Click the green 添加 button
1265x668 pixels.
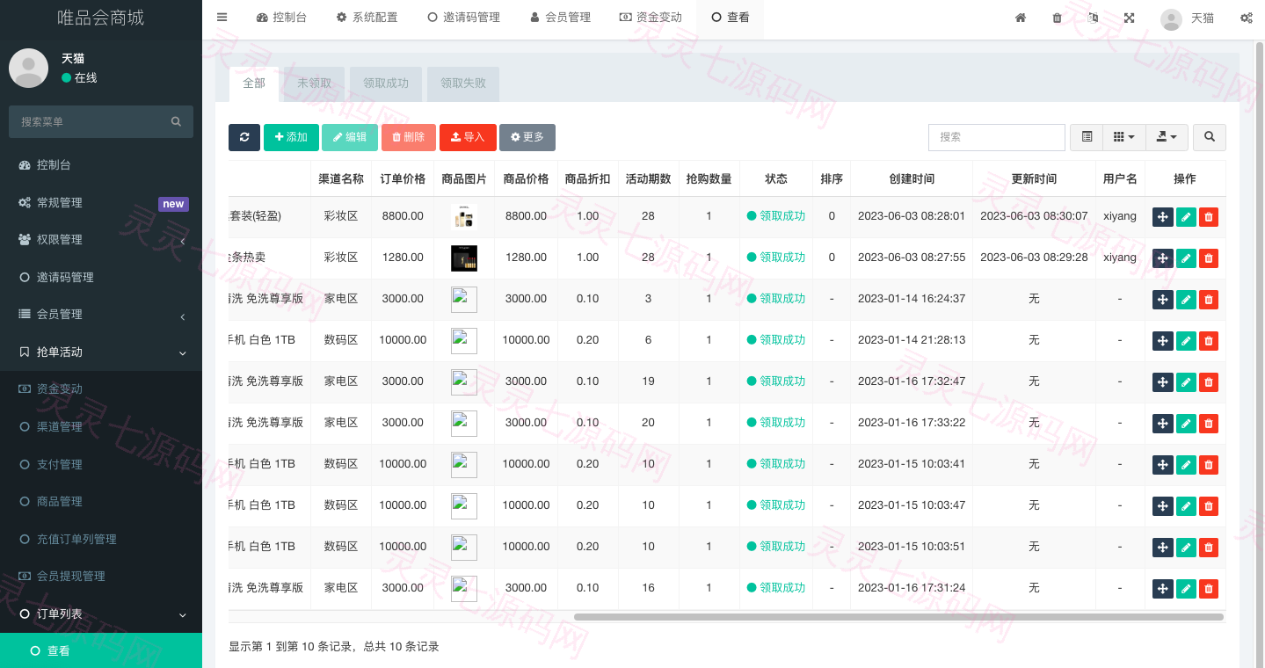[x=291, y=137]
